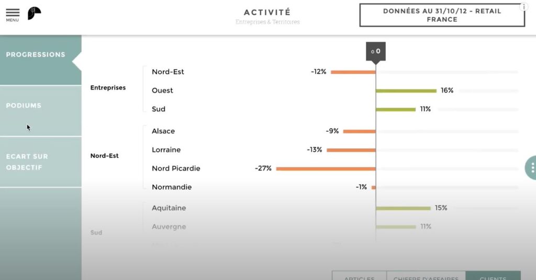The height and width of the screenshot is (280, 536).
Task: Click the Activité page title
Action: pos(267,12)
